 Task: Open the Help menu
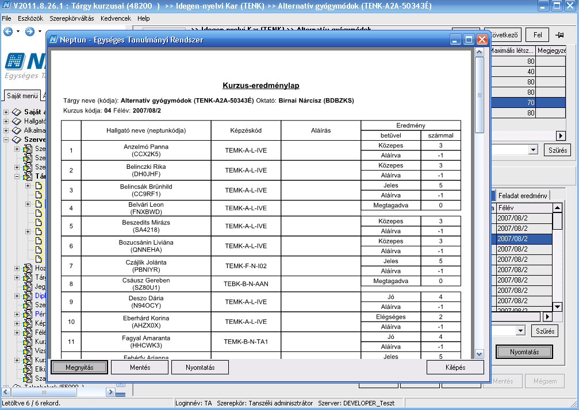tap(144, 18)
